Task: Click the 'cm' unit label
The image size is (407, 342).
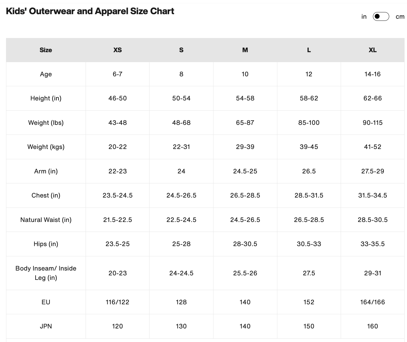Action: pyautogui.click(x=400, y=17)
